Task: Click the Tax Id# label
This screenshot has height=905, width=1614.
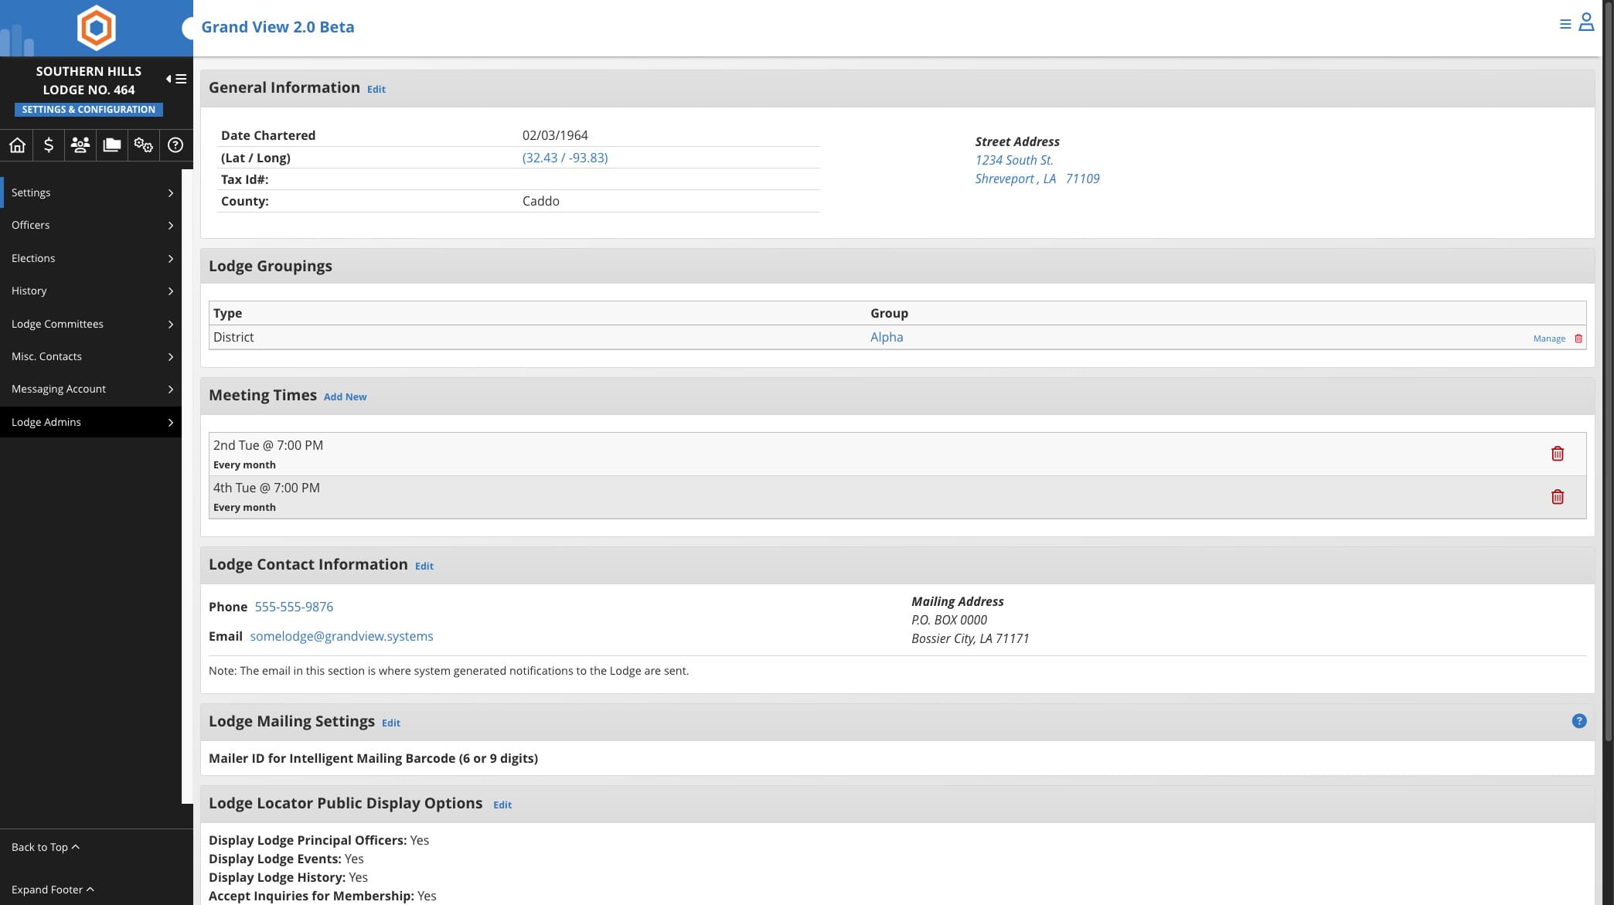Action: [x=244, y=179]
